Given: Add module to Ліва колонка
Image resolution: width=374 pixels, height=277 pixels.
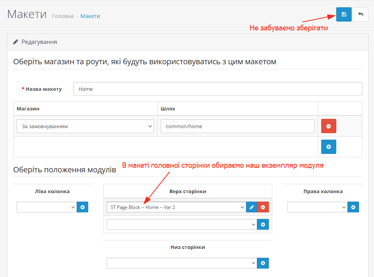Looking at the screenshot, I should click(x=82, y=207).
